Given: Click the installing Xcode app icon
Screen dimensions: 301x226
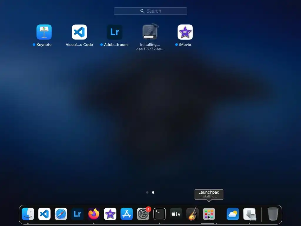Looking at the screenshot, I should (150, 32).
